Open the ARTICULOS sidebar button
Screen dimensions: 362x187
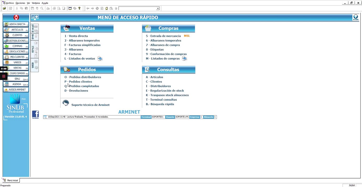click(x=16, y=30)
